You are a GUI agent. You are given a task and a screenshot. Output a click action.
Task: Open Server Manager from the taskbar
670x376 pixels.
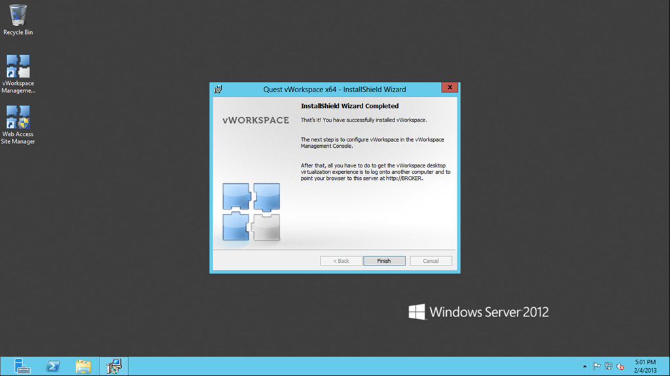22,366
